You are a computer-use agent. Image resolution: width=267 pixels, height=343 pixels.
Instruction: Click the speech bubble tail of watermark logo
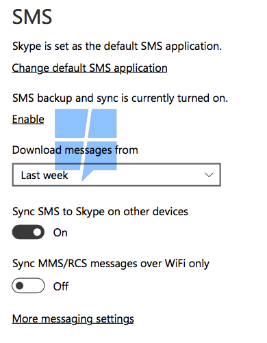88,176
